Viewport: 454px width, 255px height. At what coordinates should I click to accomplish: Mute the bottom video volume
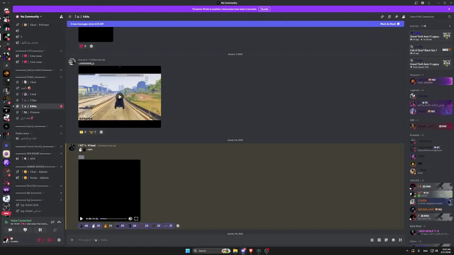point(130,219)
